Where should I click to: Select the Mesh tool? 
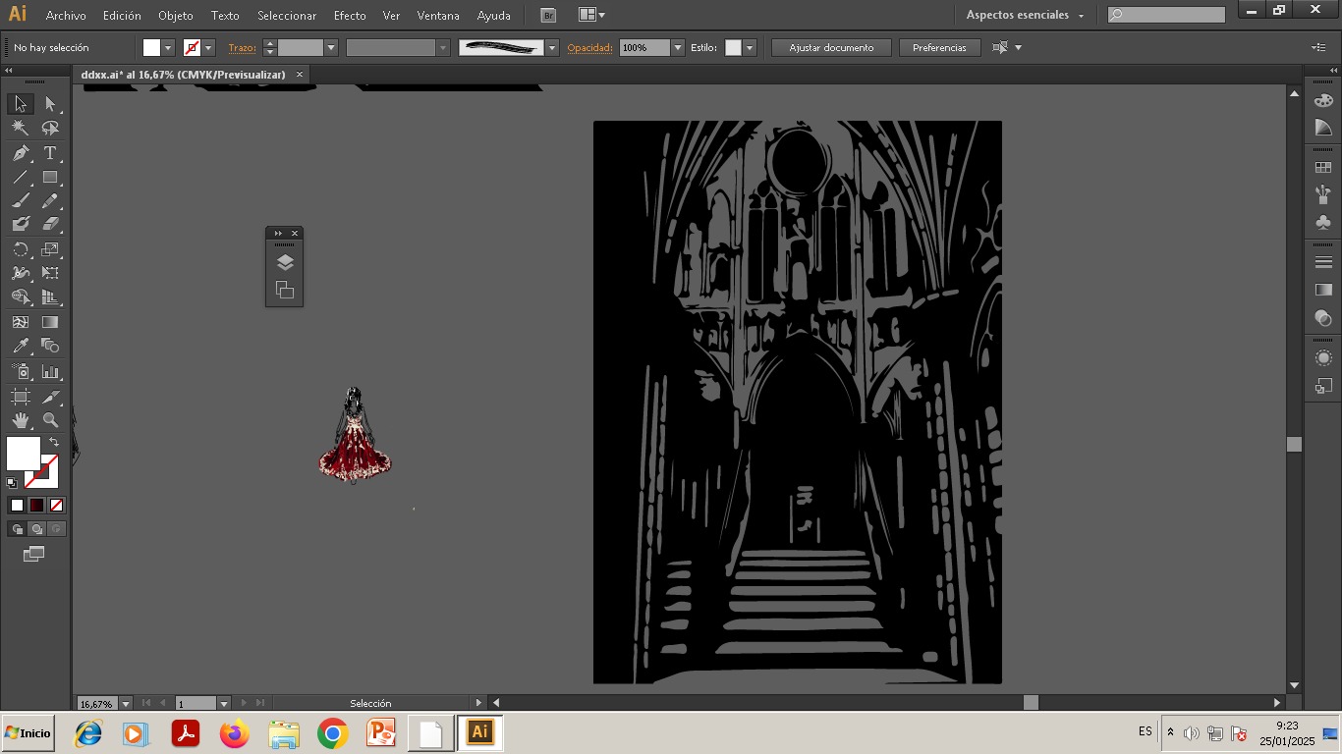click(x=20, y=322)
